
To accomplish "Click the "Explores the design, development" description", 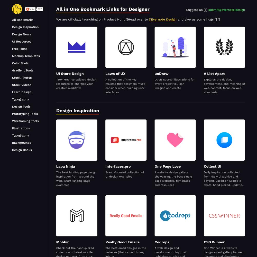I will [x=224, y=86].
